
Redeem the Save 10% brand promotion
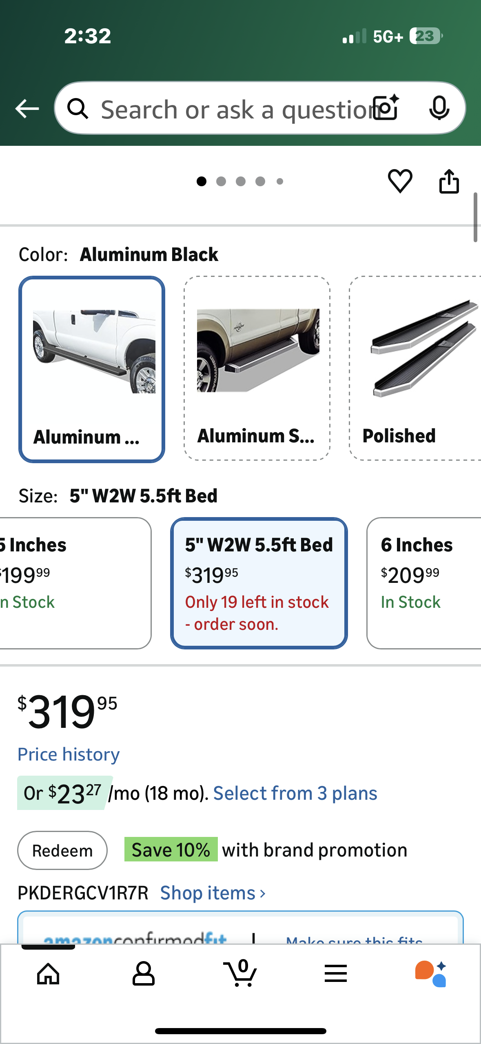click(62, 850)
